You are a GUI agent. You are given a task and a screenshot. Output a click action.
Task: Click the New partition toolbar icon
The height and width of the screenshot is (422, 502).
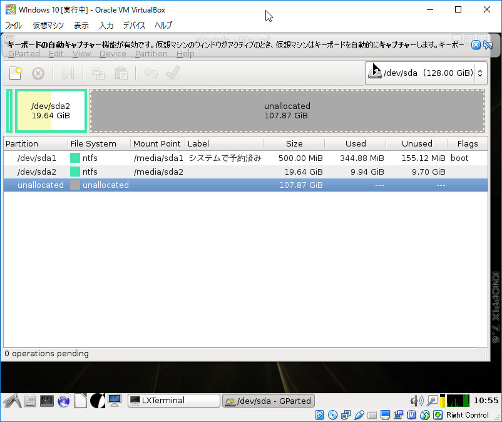[16, 73]
